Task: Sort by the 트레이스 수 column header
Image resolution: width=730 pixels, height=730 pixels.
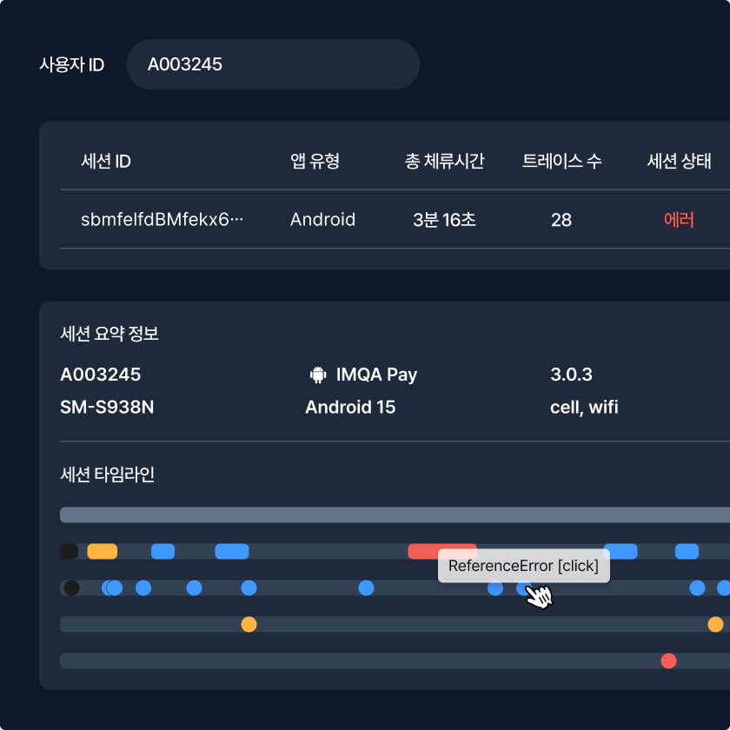Action: [x=561, y=161]
